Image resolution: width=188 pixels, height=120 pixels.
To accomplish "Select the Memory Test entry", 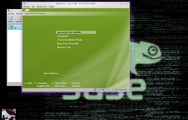I will [x=64, y=47].
